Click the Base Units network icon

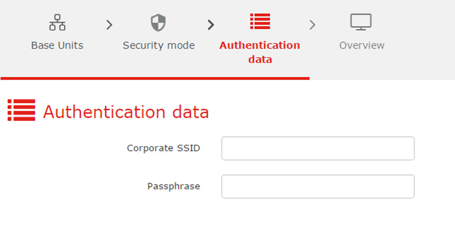(x=57, y=22)
